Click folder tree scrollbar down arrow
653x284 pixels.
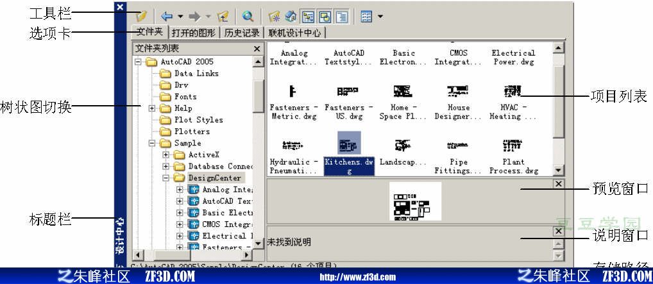259,243
